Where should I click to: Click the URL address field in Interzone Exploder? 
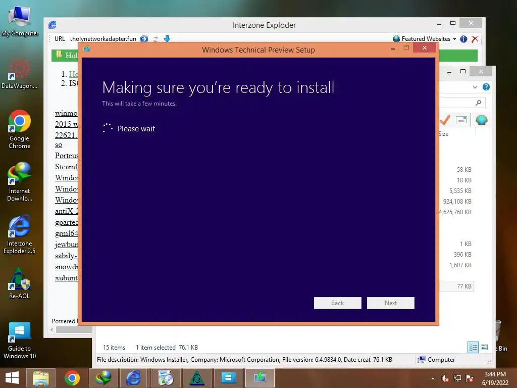[103, 38]
